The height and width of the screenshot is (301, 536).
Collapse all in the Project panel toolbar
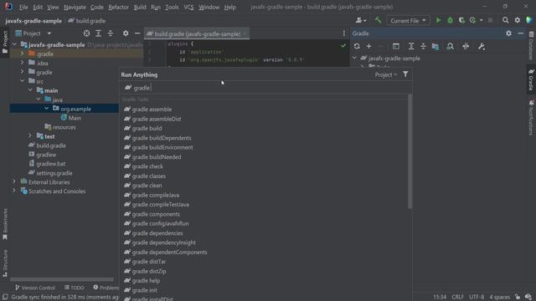110,33
